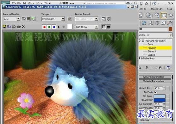Select Editable Poly in modifier stack

pyautogui.click(x=148, y=58)
